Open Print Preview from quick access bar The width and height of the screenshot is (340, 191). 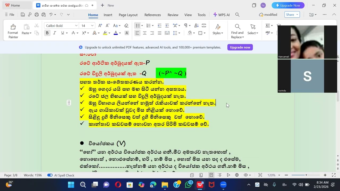44,15
